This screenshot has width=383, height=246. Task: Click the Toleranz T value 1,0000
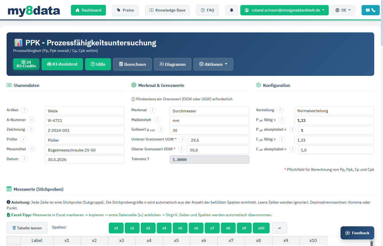[x=210, y=160]
